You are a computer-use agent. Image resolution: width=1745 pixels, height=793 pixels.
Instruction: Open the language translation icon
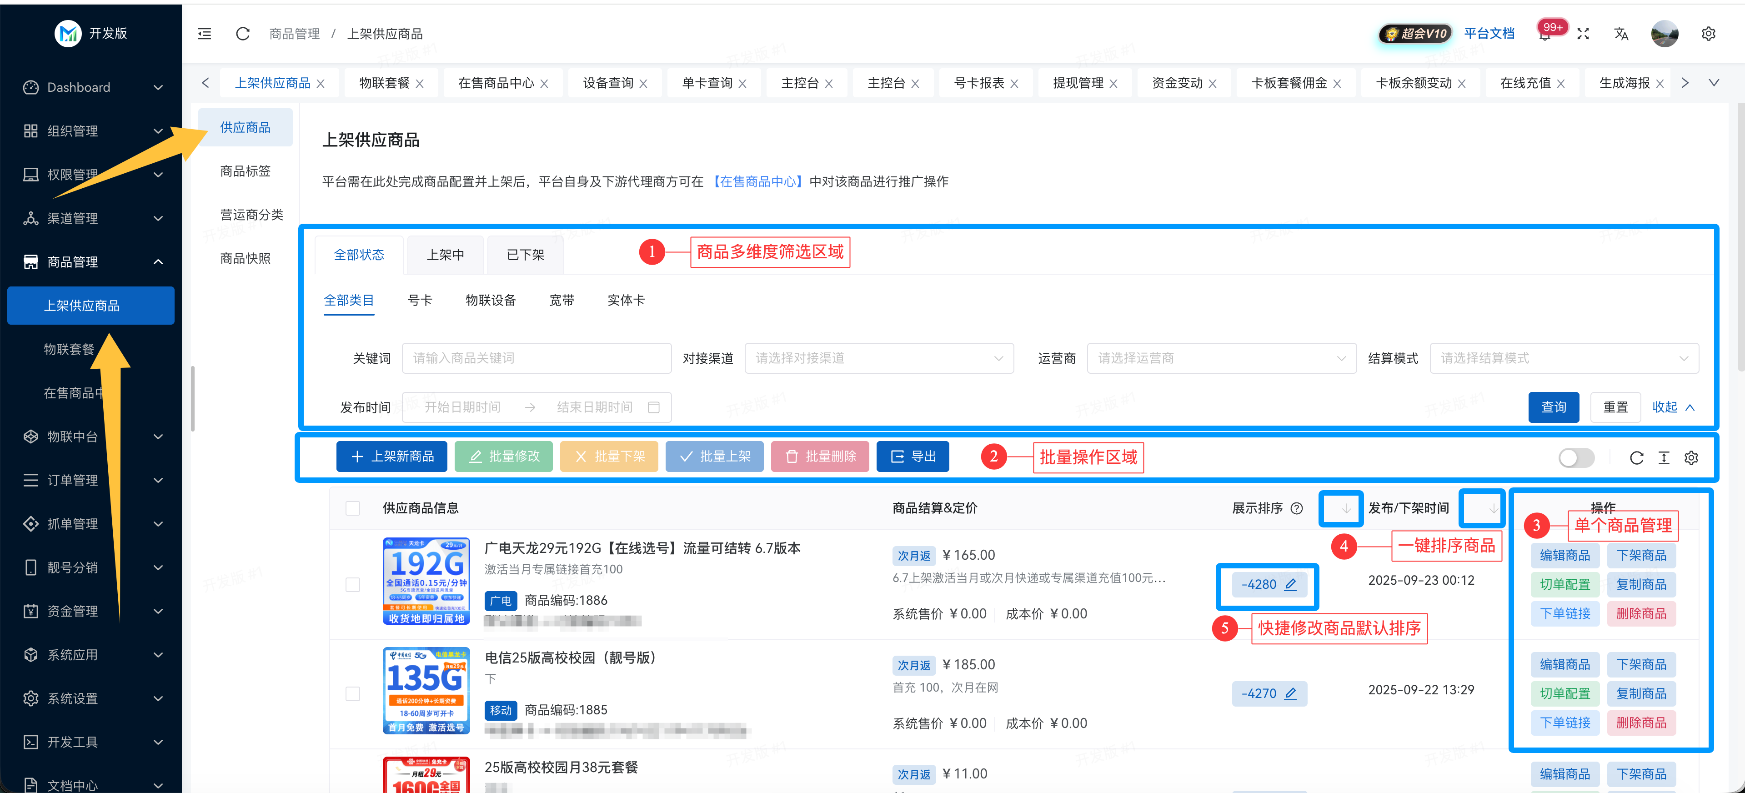(x=1621, y=34)
